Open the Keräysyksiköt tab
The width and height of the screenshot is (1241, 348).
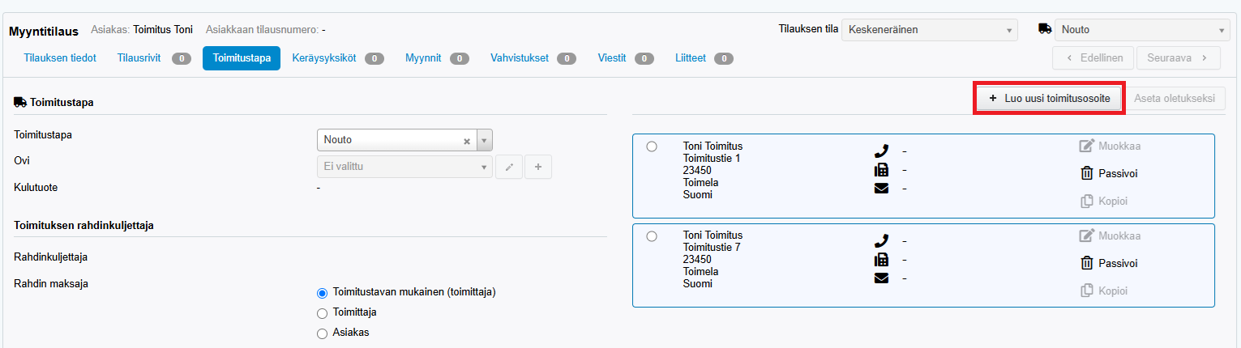[x=324, y=58]
